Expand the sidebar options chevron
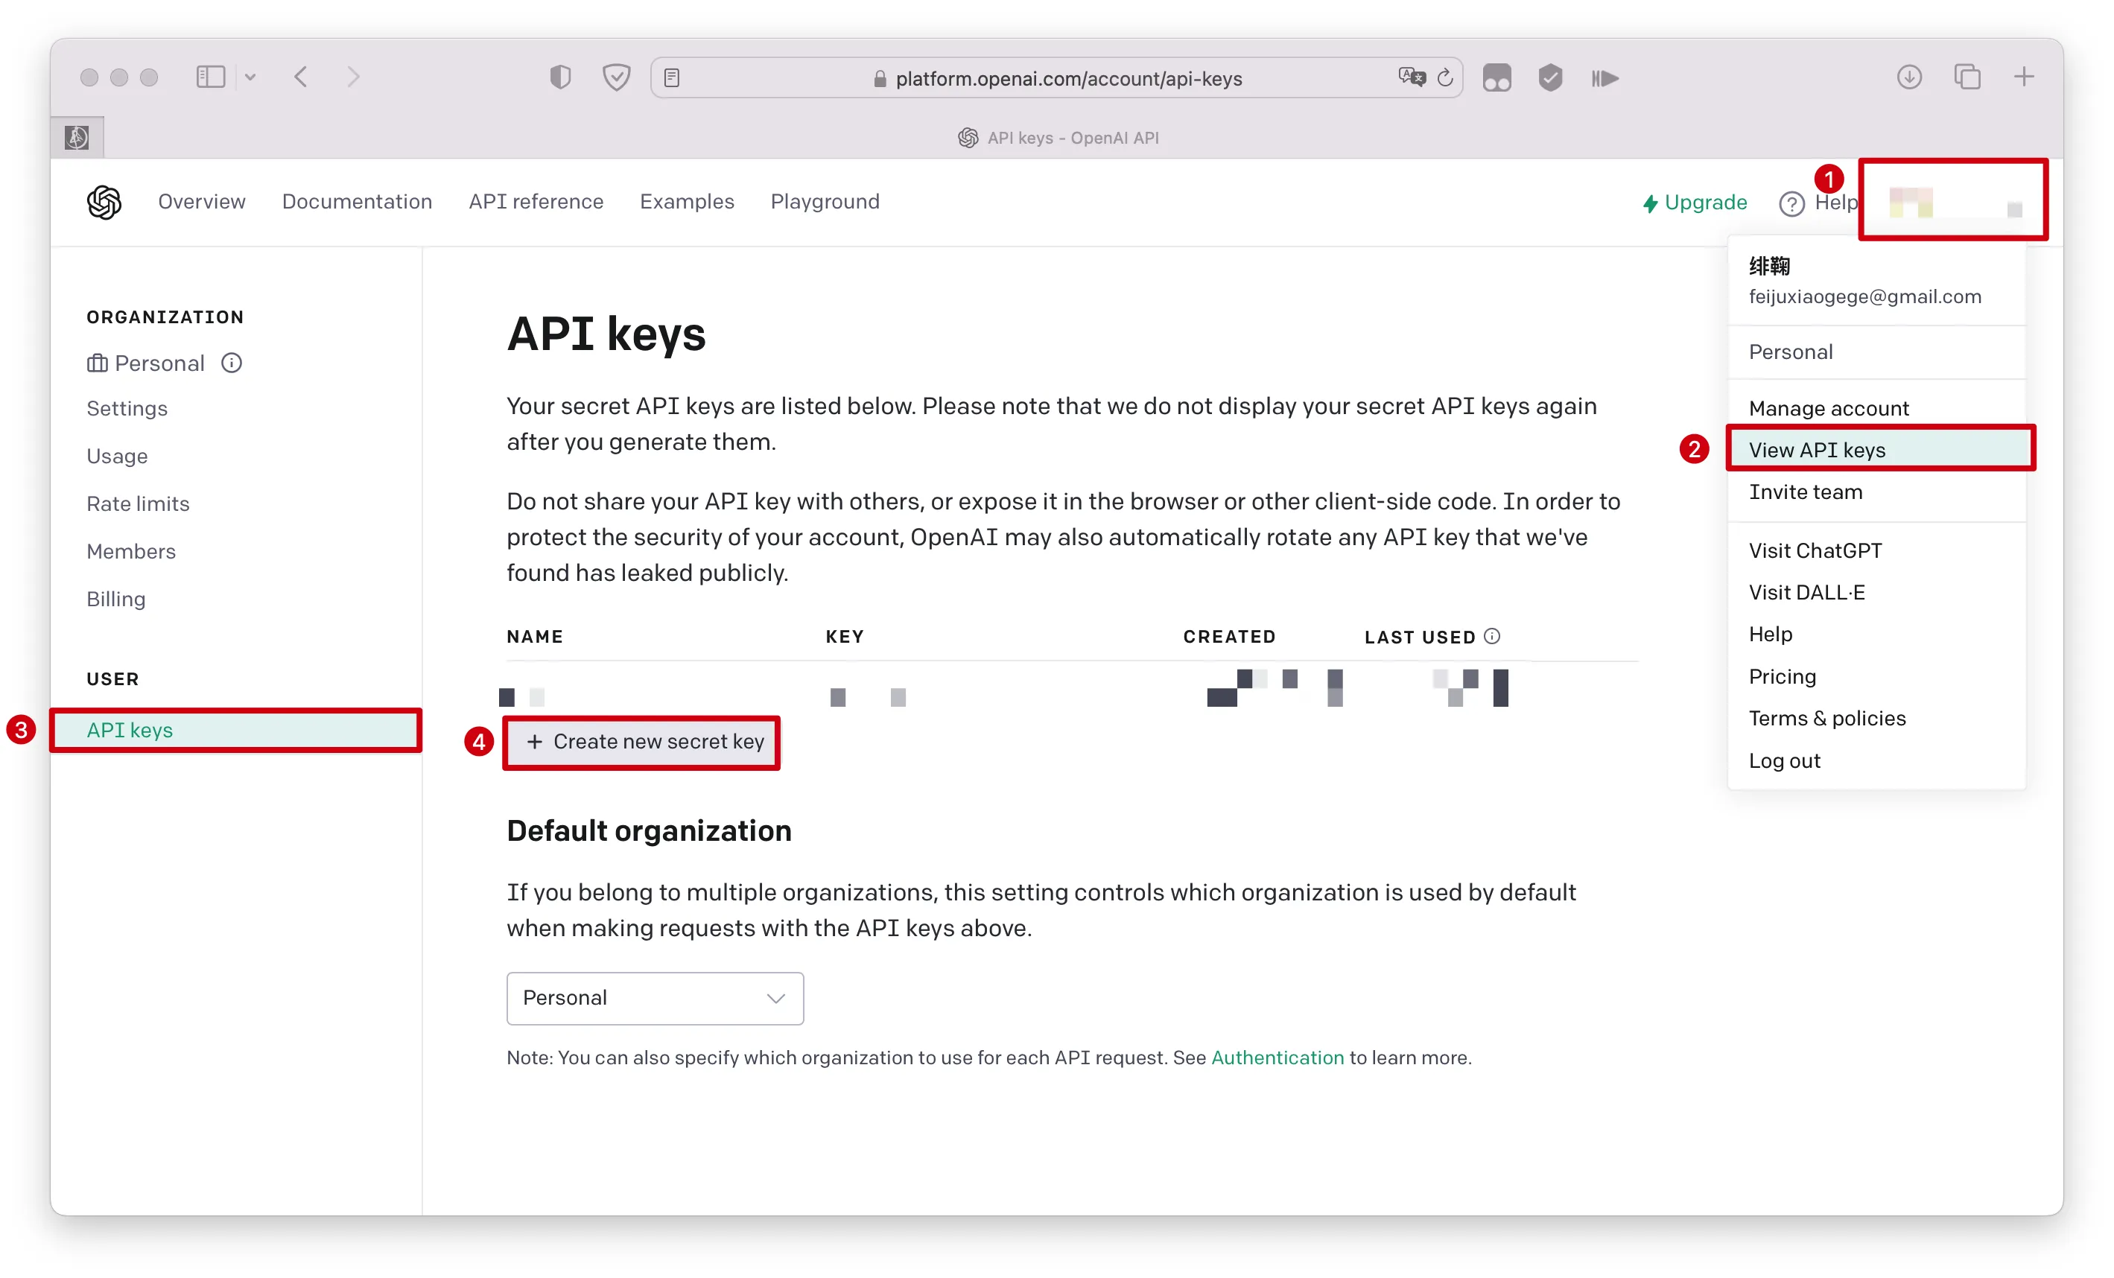Screen dimensions: 2114x1278 [250, 78]
